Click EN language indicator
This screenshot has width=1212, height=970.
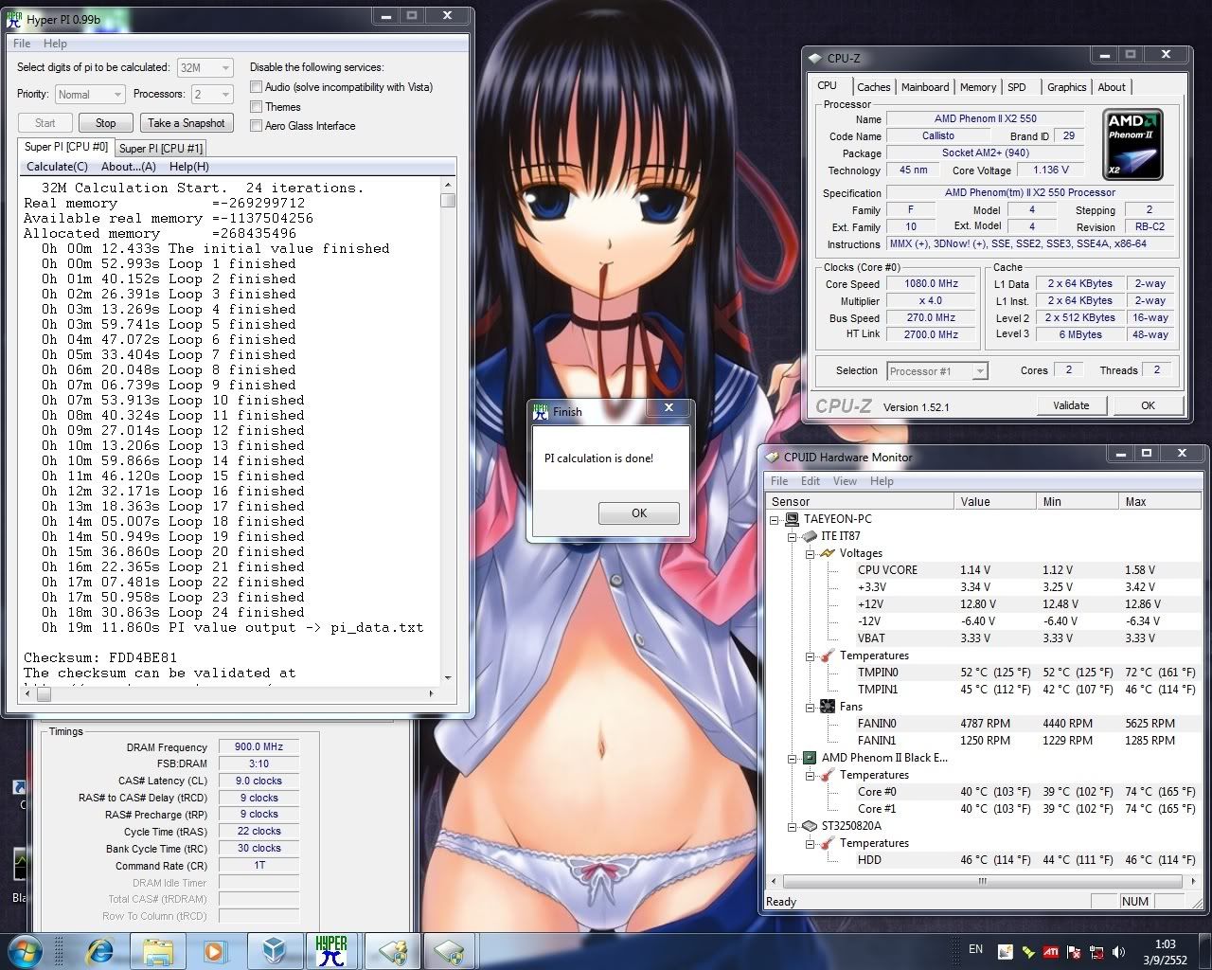point(975,949)
